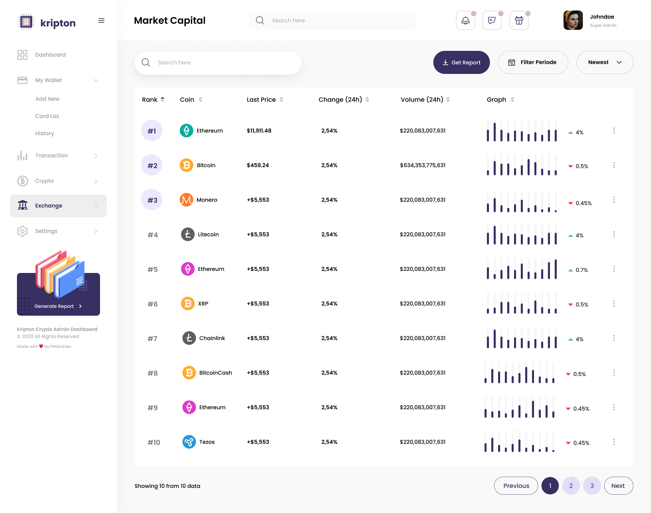Click the Monero coin icon in row #3

pos(186,200)
